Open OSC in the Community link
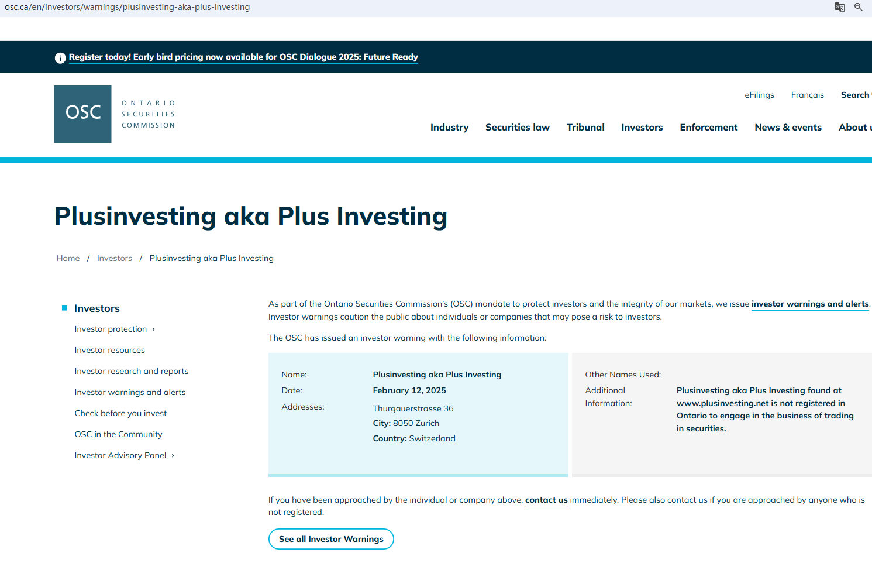 [118, 435]
